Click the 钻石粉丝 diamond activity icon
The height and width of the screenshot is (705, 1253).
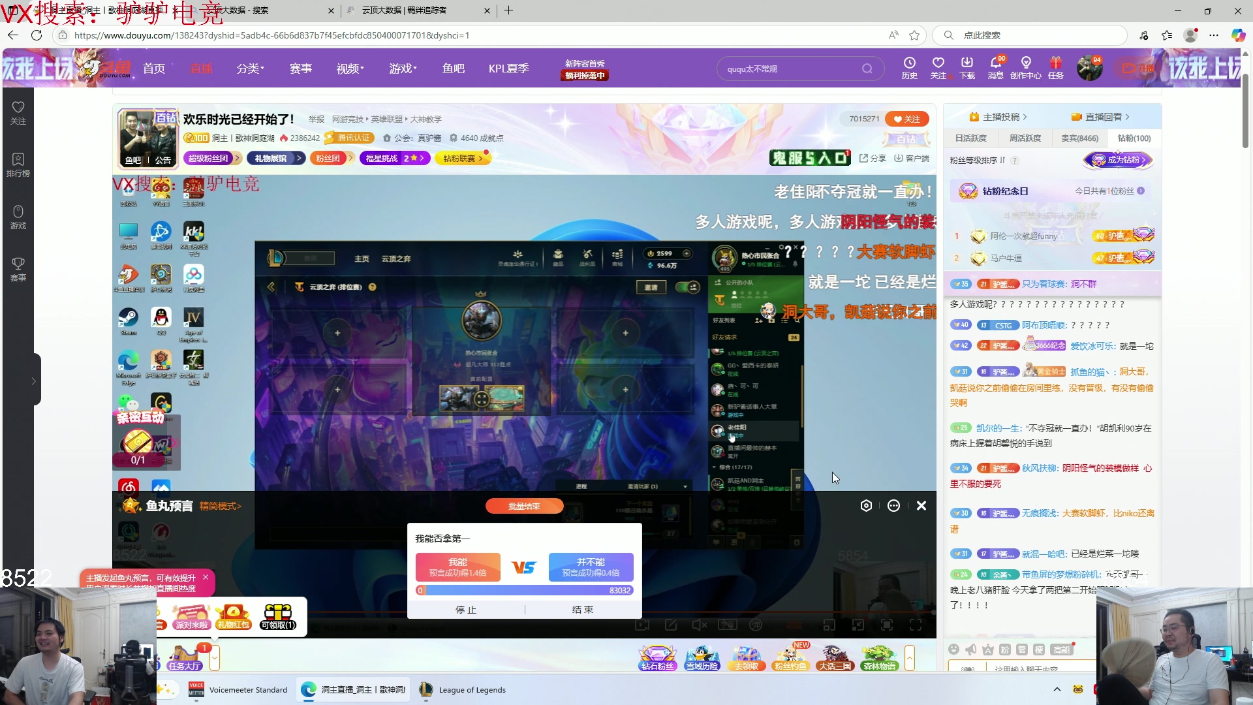pyautogui.click(x=657, y=657)
